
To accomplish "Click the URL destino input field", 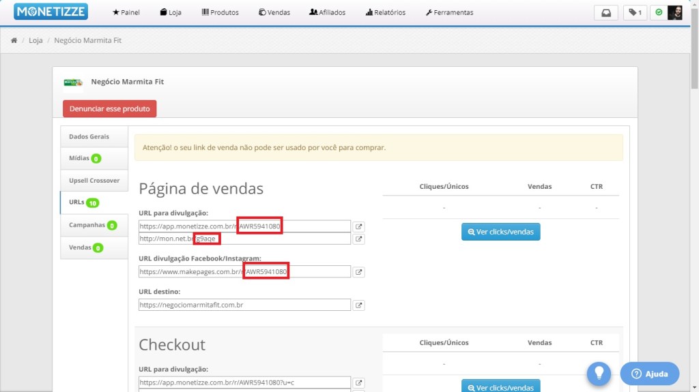I will (244, 305).
